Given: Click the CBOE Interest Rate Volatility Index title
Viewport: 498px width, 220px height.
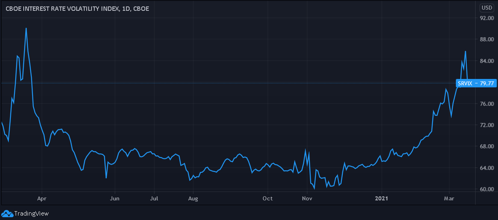Looking at the screenshot, I should [x=77, y=8].
